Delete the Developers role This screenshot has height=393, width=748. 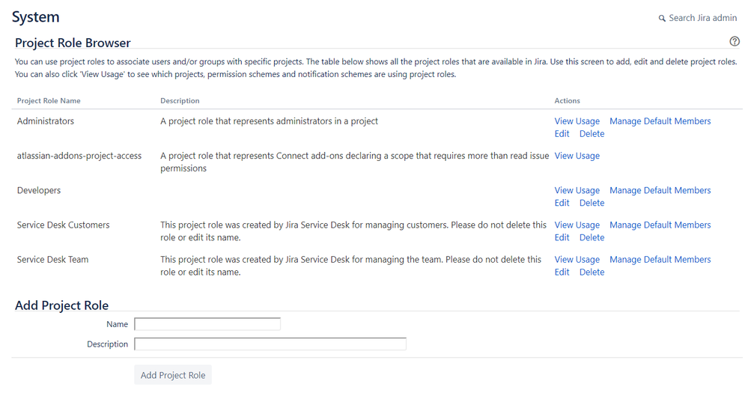[x=592, y=203]
